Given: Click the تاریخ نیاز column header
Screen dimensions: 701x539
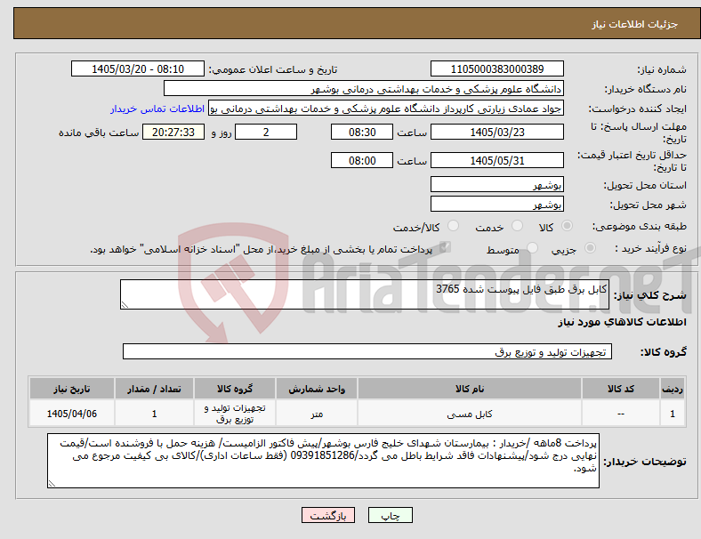Looking at the screenshot, I should pyautogui.click(x=72, y=389).
